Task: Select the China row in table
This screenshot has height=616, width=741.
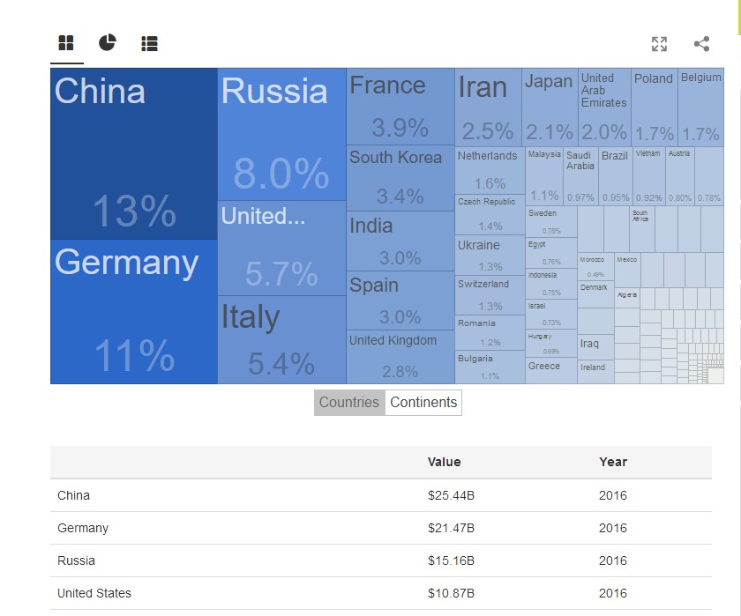Action: coord(380,495)
